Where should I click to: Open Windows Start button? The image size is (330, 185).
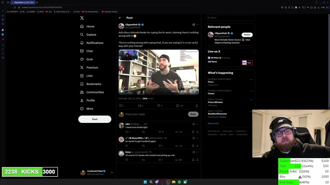(145, 182)
